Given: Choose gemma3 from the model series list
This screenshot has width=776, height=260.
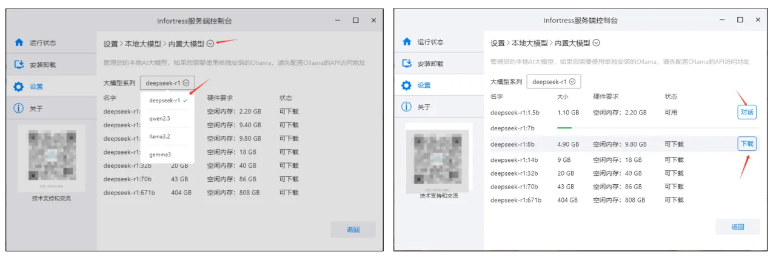Looking at the screenshot, I should (168, 155).
